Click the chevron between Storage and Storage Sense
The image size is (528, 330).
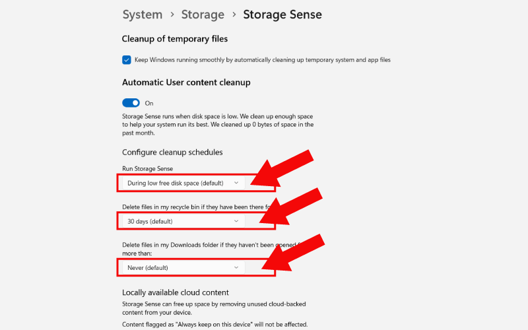(233, 15)
